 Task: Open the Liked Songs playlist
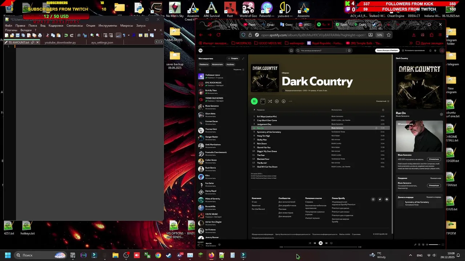coord(221,76)
